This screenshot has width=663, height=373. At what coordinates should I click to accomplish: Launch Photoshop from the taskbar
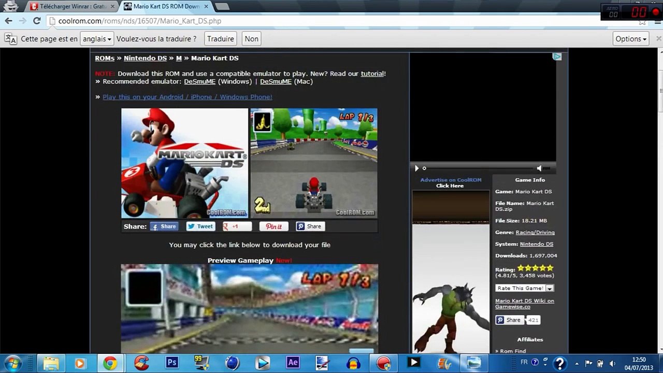[171, 363]
